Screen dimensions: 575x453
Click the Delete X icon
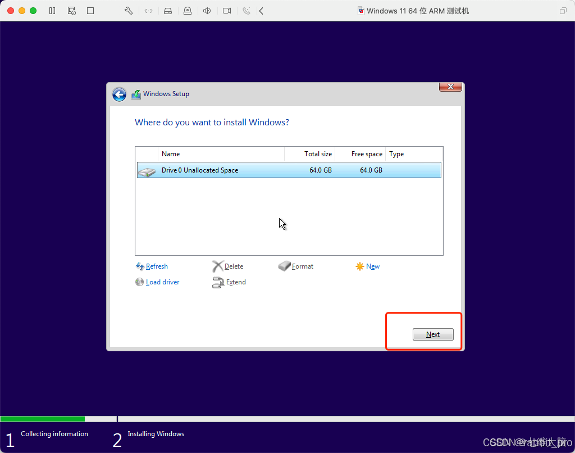click(x=217, y=266)
